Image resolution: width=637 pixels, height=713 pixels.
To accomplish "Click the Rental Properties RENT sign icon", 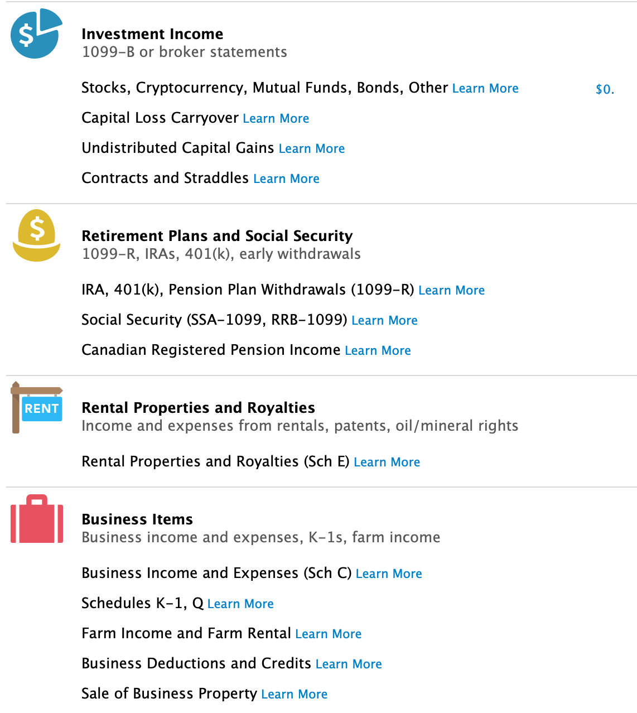I will 37,408.
